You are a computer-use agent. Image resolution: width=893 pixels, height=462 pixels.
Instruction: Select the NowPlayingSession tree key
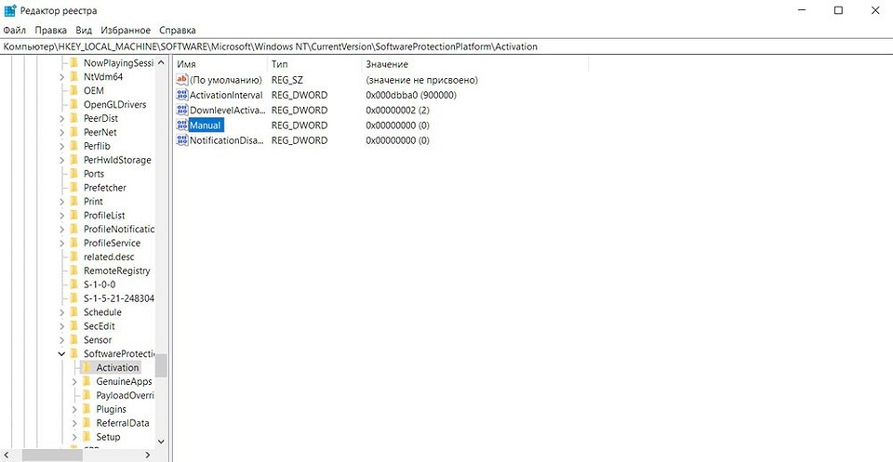click(118, 62)
